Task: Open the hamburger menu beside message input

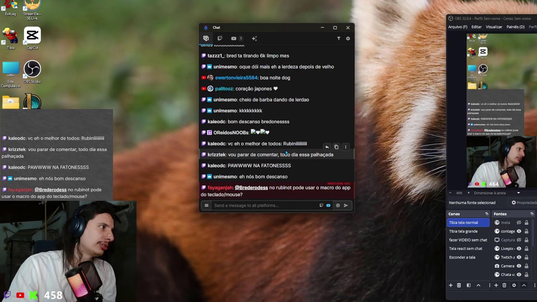Action: [206, 206]
